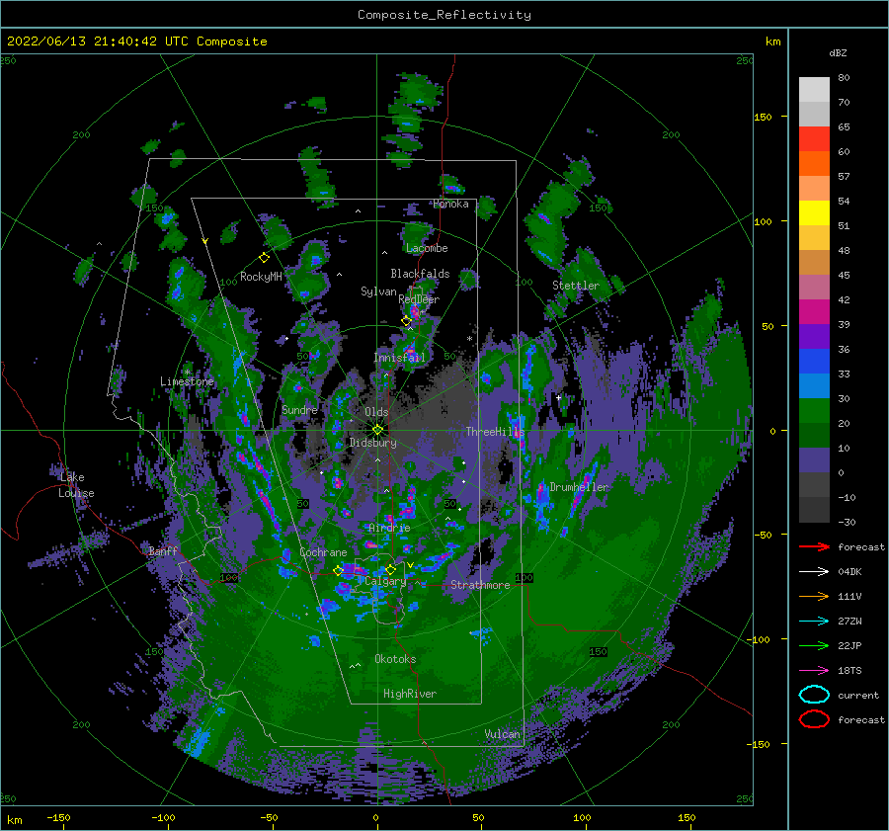Click the Cochrane town label
Viewport: 889px width, 831px height.
pyautogui.click(x=323, y=552)
